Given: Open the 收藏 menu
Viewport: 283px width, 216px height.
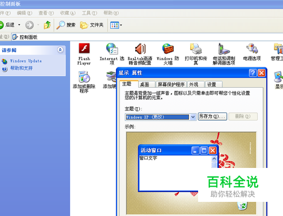Looking at the screenshot, I should pos(68,13).
